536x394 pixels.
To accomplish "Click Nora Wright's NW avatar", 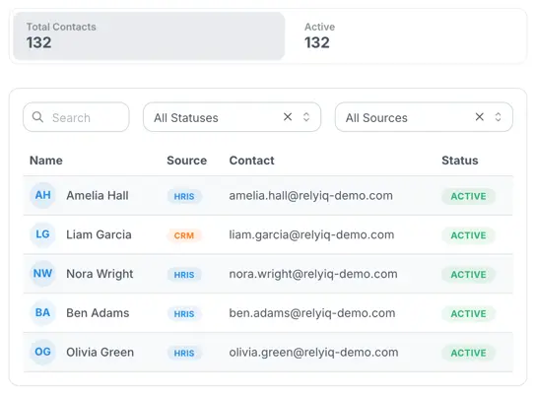I will pos(42,274).
